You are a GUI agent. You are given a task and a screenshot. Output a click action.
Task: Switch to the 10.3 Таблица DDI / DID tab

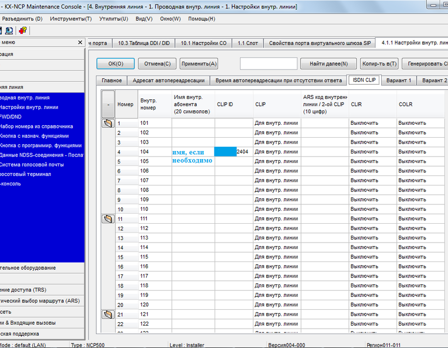point(144,43)
